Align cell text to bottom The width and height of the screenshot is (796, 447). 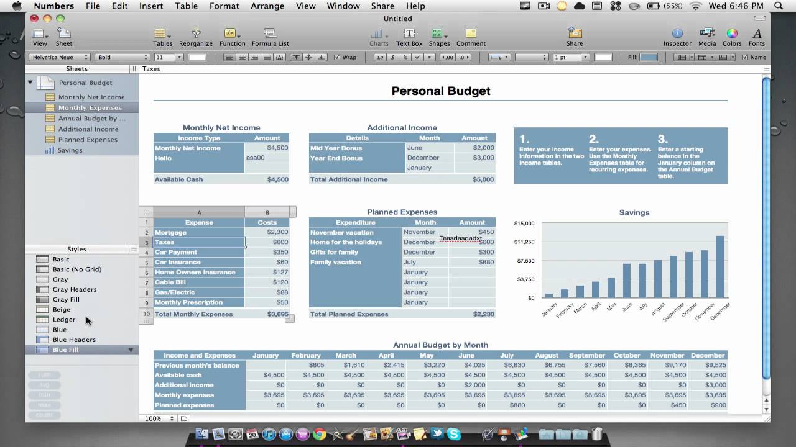[x=321, y=57]
